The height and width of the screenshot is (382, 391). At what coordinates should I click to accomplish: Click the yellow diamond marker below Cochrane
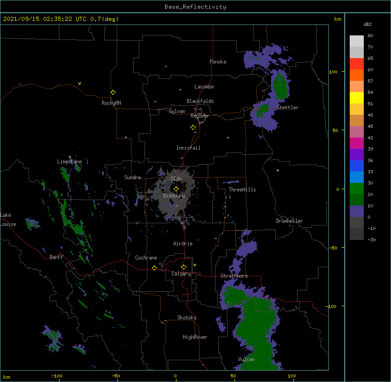[x=154, y=268]
